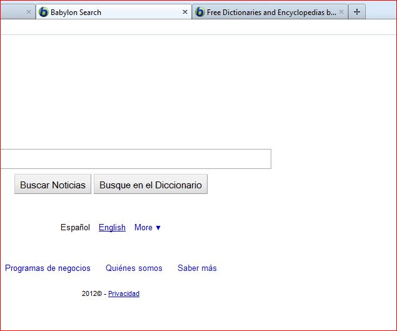Click the Español language text
Image resolution: width=397 pixels, height=331 pixels.
point(75,227)
